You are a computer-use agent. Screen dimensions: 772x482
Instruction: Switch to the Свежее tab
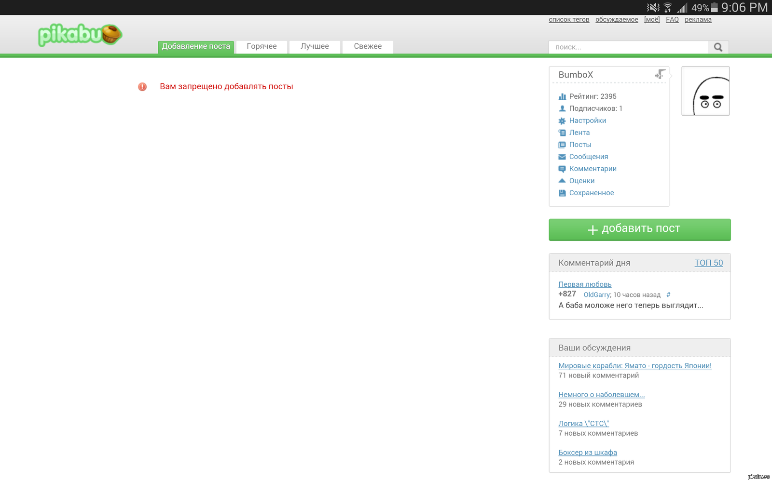click(x=368, y=47)
